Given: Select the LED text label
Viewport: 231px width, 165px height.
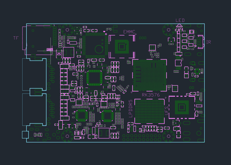Looking at the screenshot, I should [x=180, y=20].
